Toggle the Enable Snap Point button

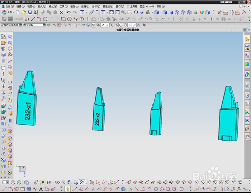[x=94, y=25]
